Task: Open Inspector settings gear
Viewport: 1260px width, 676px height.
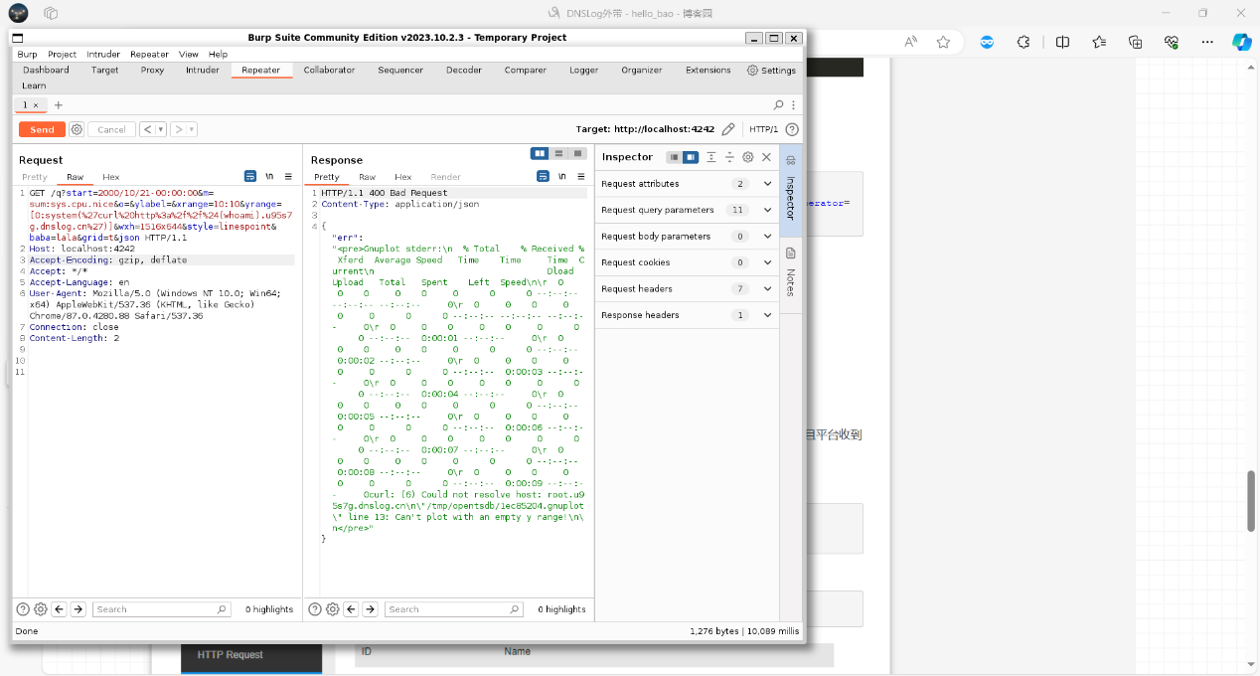Action: (747, 157)
